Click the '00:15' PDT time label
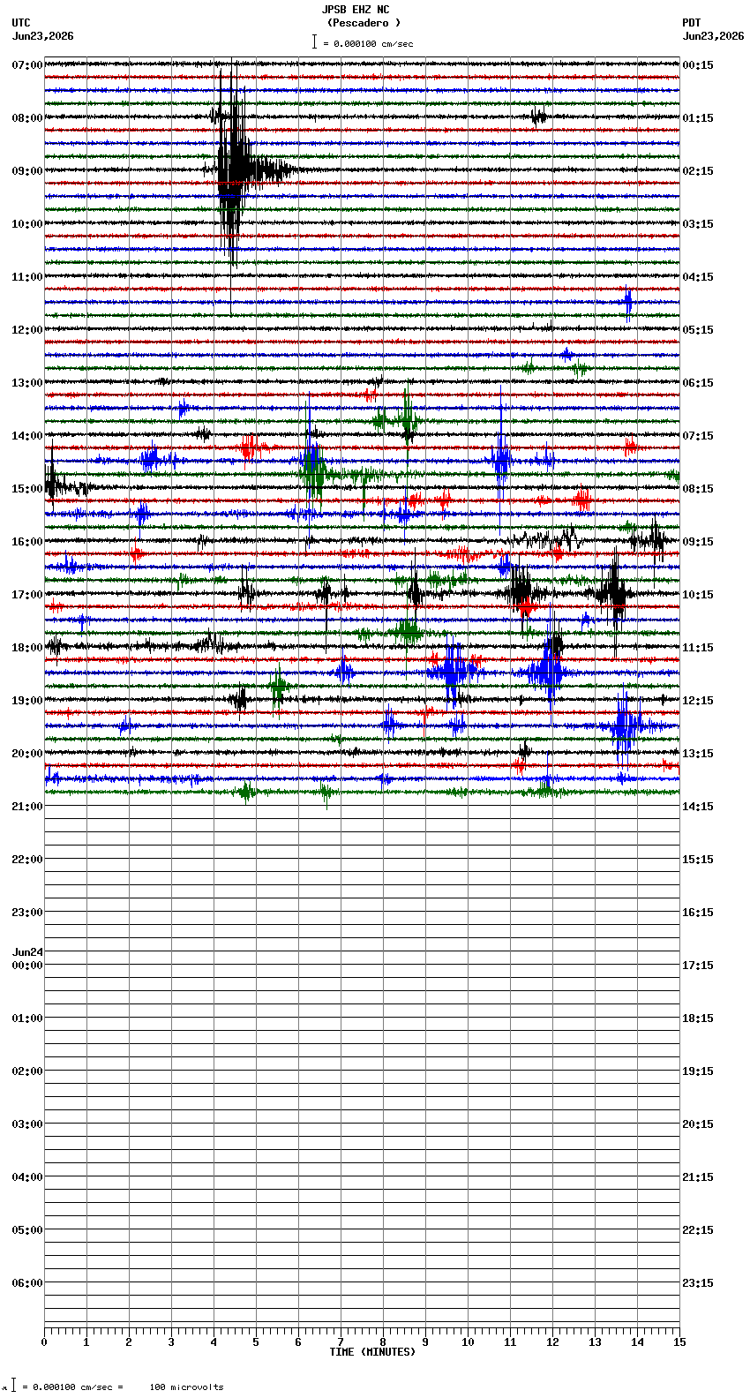 click(698, 65)
